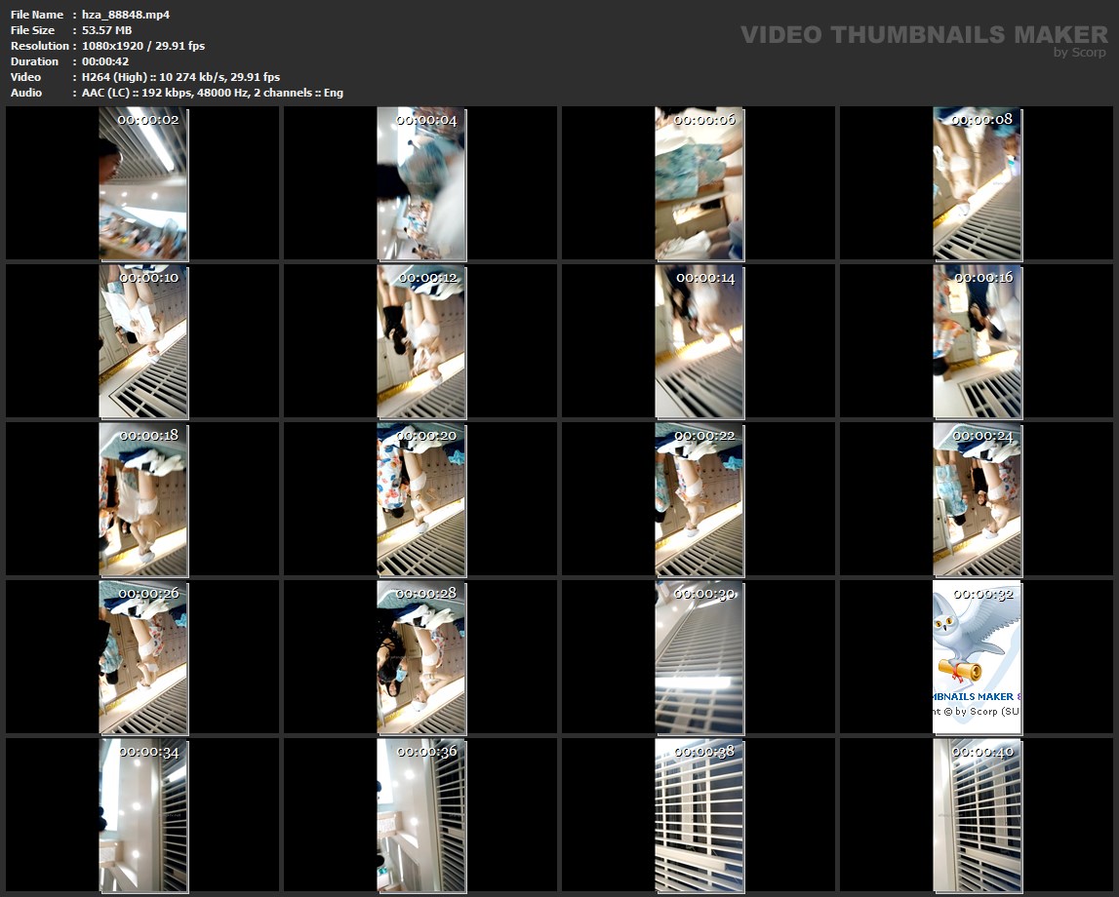This screenshot has height=897, width=1119.
Task: Click the 00:00:10 frame
Action: click(143, 341)
